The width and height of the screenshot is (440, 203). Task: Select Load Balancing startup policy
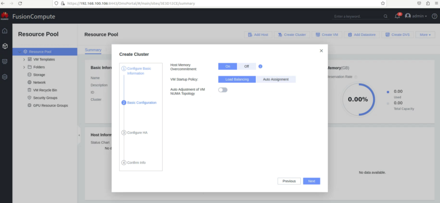point(237,79)
